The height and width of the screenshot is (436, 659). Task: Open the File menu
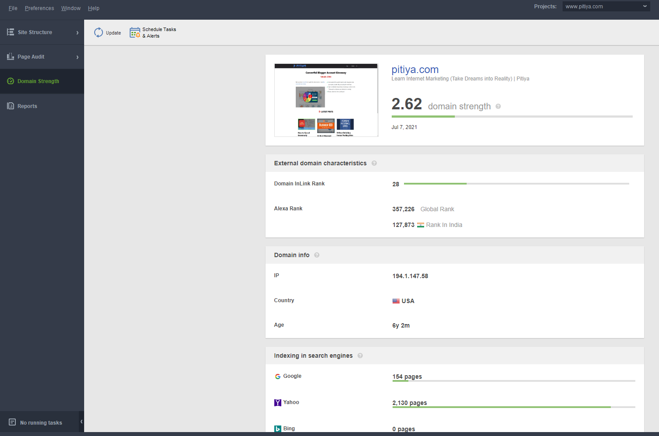(13, 8)
